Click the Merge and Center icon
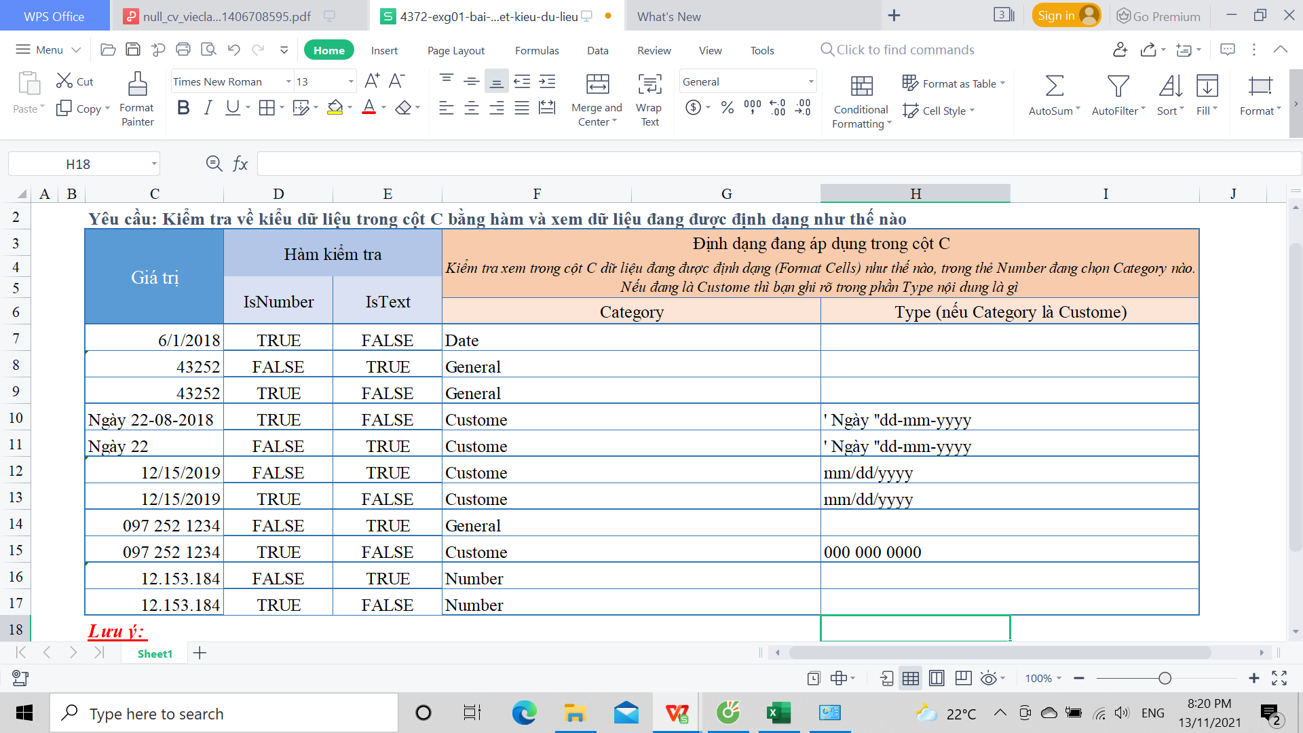 coord(597,85)
